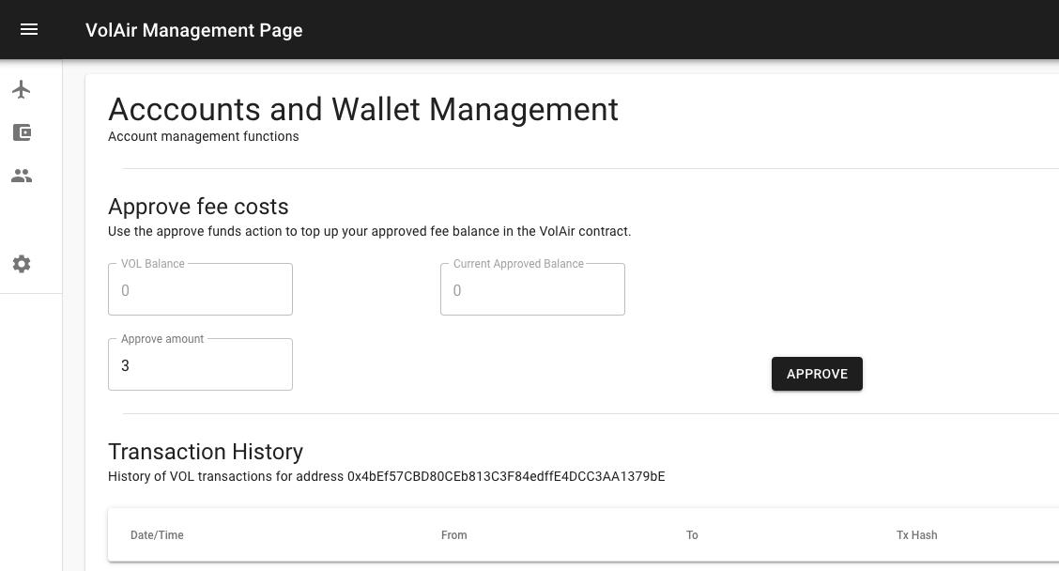Click the APPROVE button

pyautogui.click(x=817, y=374)
